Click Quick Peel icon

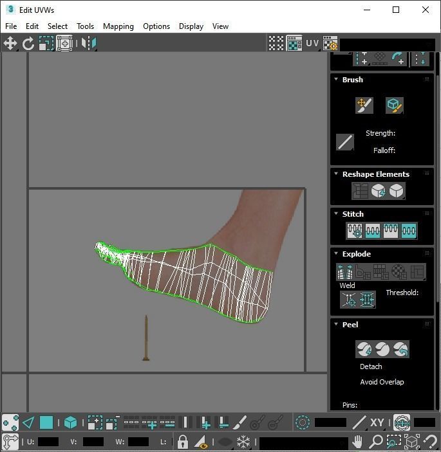coord(364,349)
